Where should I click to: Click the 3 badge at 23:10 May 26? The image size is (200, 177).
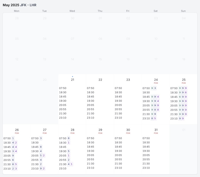[16, 169]
